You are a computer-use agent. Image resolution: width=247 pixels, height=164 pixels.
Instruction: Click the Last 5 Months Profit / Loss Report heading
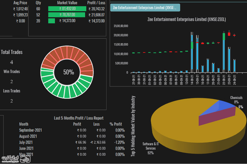(79, 118)
